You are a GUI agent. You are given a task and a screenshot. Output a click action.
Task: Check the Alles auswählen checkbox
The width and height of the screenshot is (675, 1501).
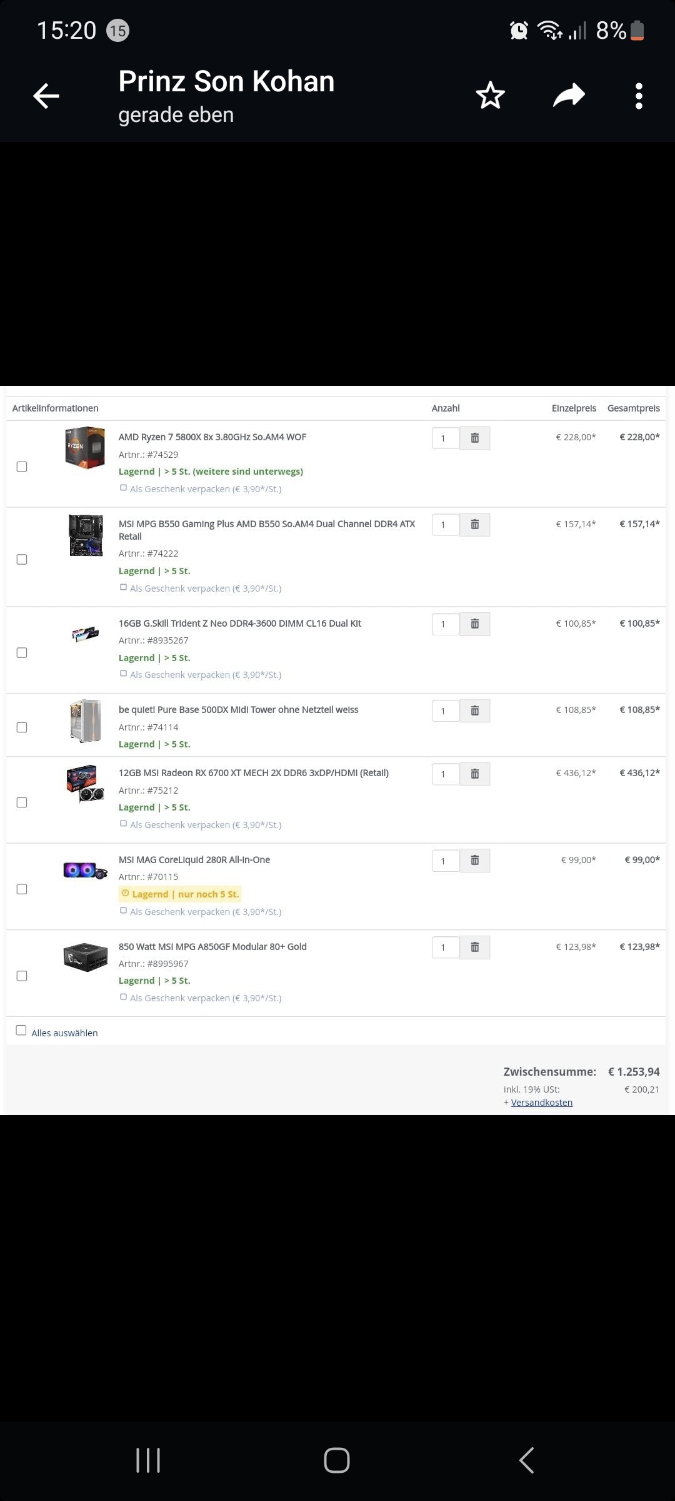coord(21,1030)
